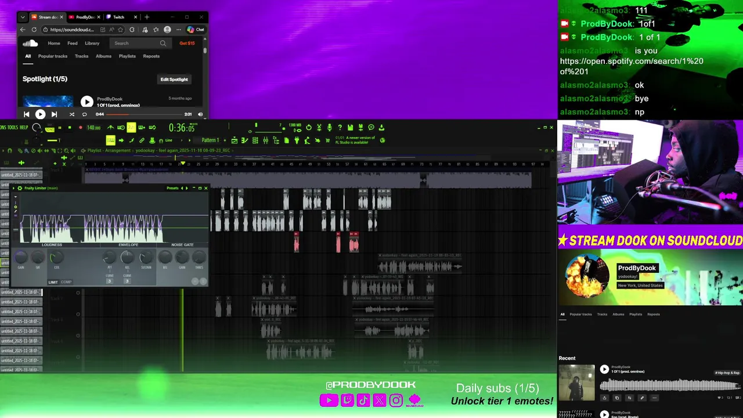This screenshot has width=743, height=418.
Task: Click the noise gate THRES knob
Action: (x=199, y=257)
